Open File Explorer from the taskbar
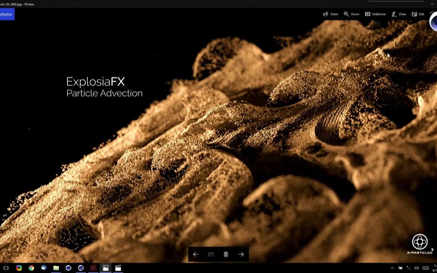The image size is (437, 273). (x=56, y=268)
